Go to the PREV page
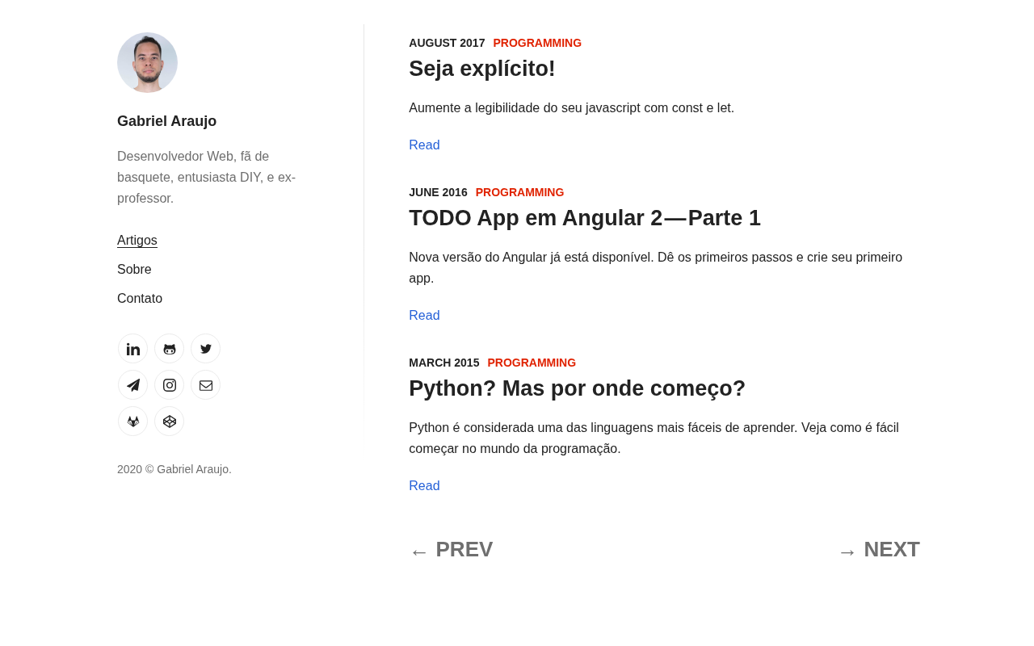This screenshot has width=1034, height=646. [451, 550]
